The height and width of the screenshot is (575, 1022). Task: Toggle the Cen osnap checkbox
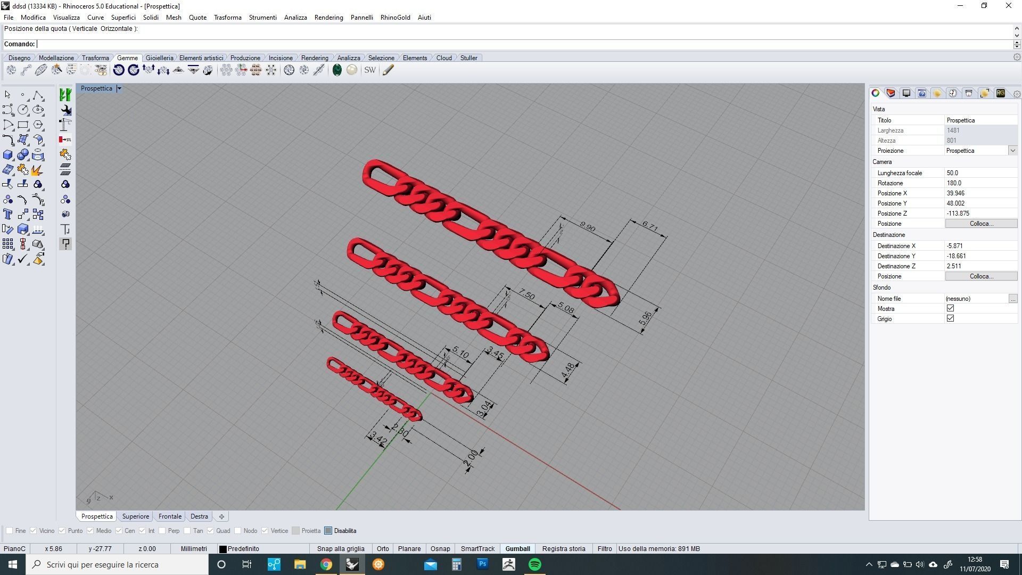[x=119, y=531]
